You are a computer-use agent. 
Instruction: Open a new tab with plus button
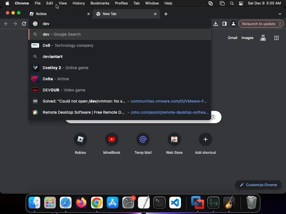coord(166,14)
